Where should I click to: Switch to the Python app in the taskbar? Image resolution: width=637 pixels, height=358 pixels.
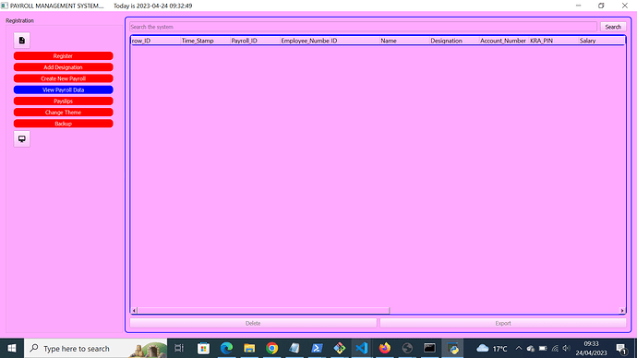point(452,348)
